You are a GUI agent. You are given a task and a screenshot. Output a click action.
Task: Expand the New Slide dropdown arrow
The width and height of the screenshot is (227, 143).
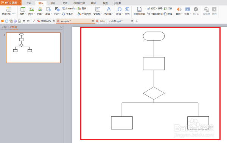15,14
